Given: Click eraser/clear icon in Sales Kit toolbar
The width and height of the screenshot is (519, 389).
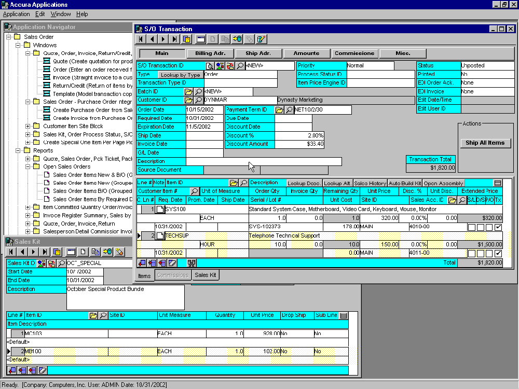Looking at the screenshot, I should pyautogui.click(x=119, y=252).
